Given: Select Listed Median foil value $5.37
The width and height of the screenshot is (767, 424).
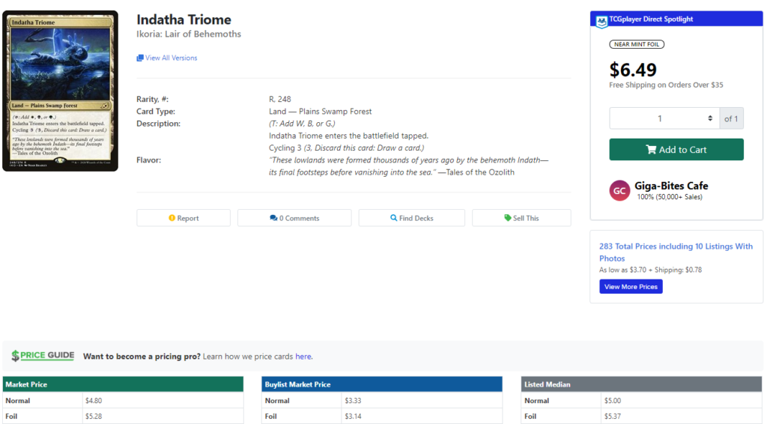Looking at the screenshot, I should 613,417.
